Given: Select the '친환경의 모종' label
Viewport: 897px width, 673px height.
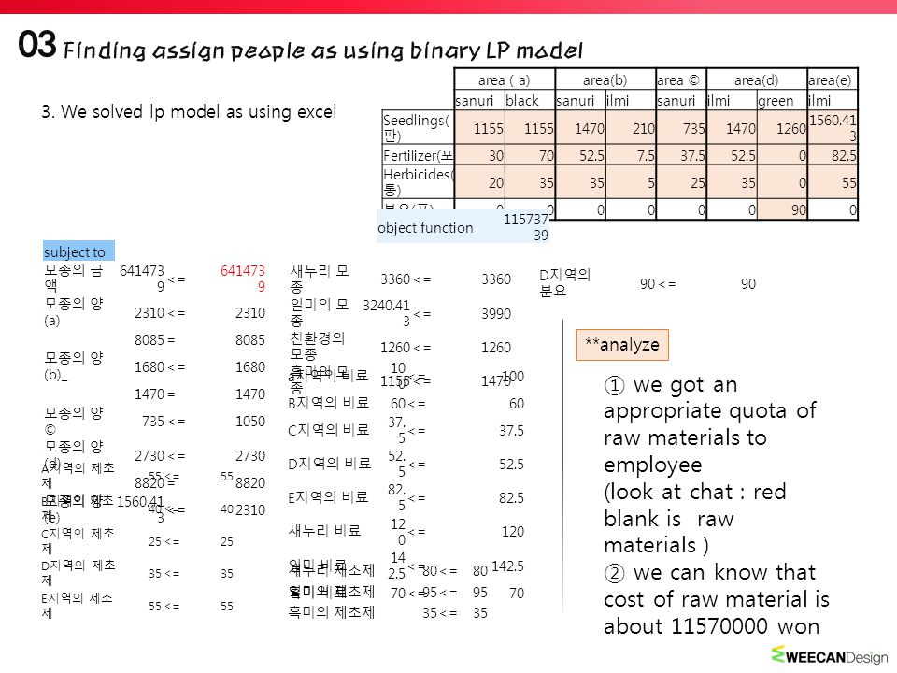Looking at the screenshot, I should (318, 346).
